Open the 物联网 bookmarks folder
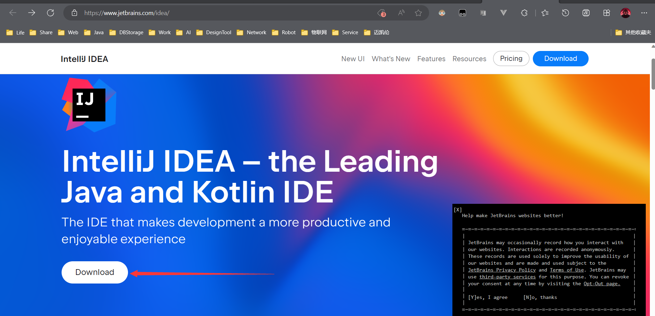Viewport: 655px width, 316px height. coord(314,32)
